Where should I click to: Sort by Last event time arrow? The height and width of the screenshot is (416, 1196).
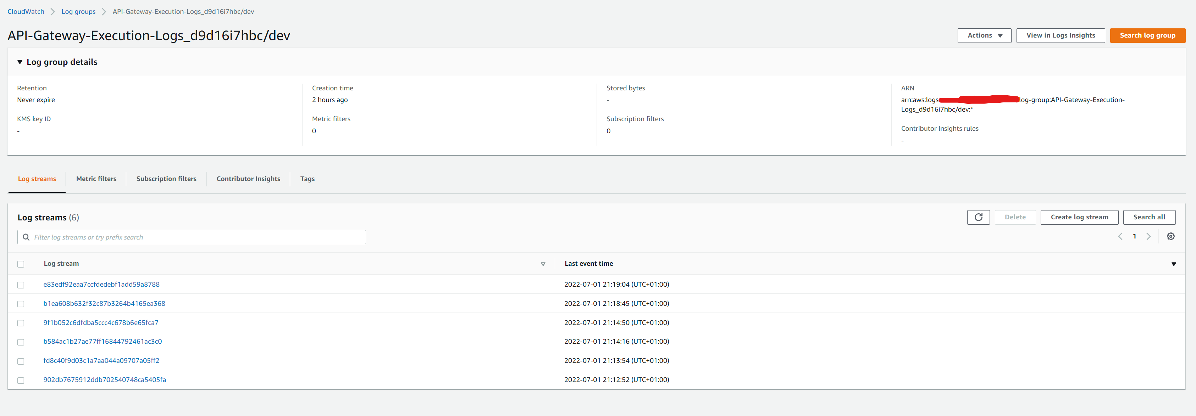coord(1173,264)
